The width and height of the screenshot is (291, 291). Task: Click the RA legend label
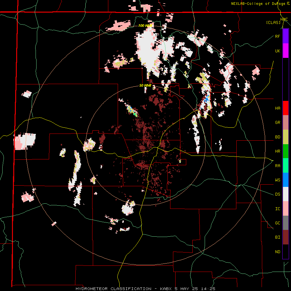pos(277,166)
